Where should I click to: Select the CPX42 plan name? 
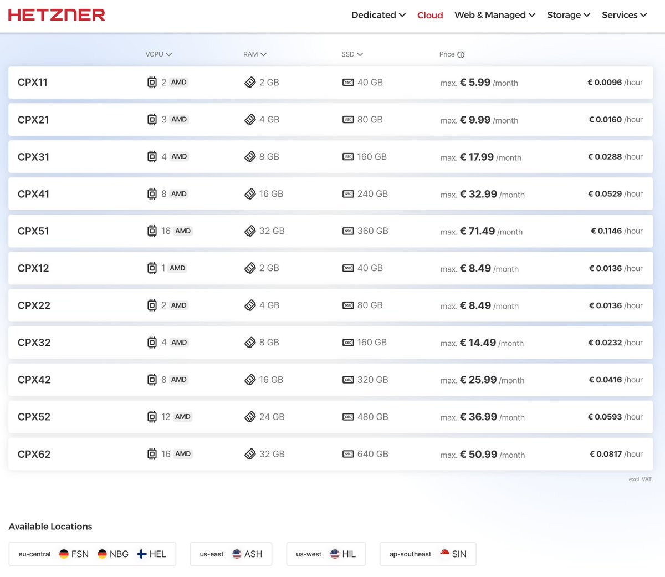coord(34,380)
